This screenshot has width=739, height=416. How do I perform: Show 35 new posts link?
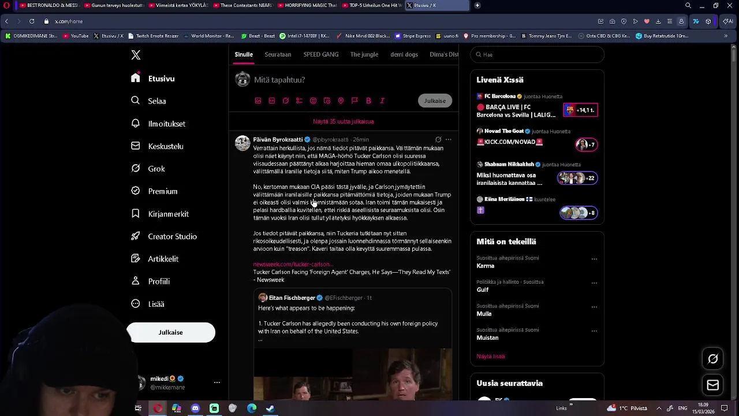pos(344,121)
